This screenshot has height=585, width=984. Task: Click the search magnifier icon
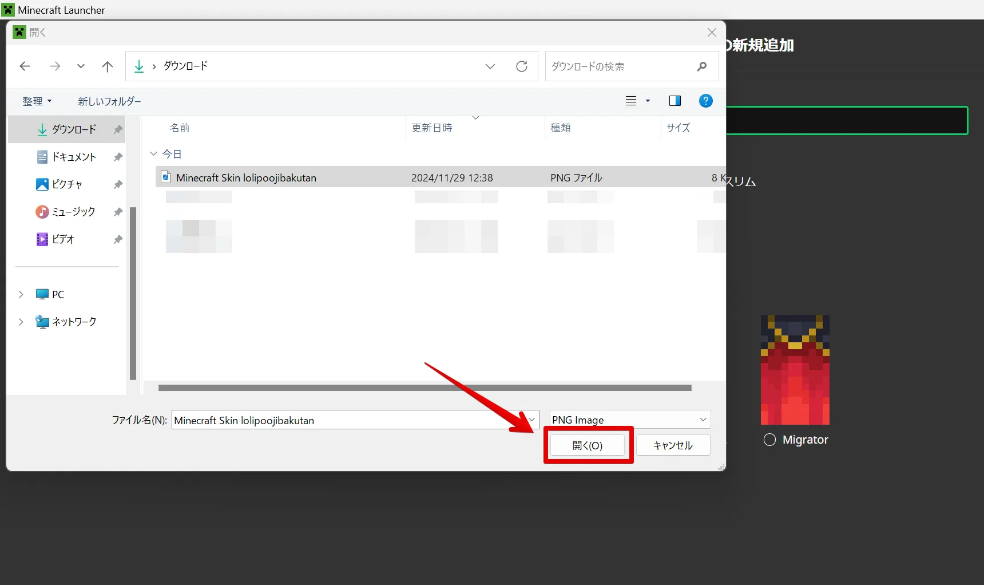click(702, 66)
